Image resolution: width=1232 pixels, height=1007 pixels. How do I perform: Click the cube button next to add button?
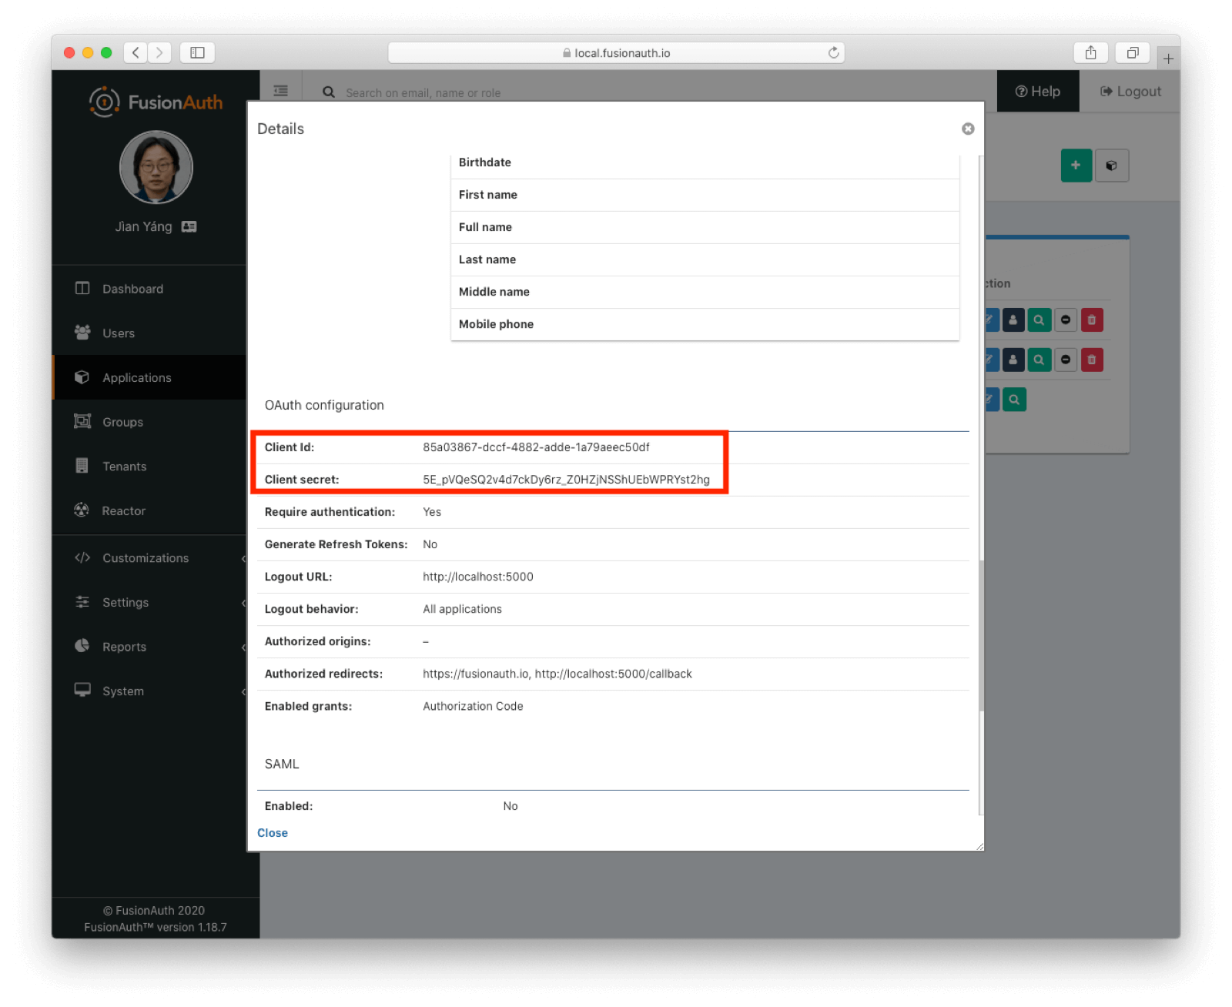click(x=1112, y=166)
